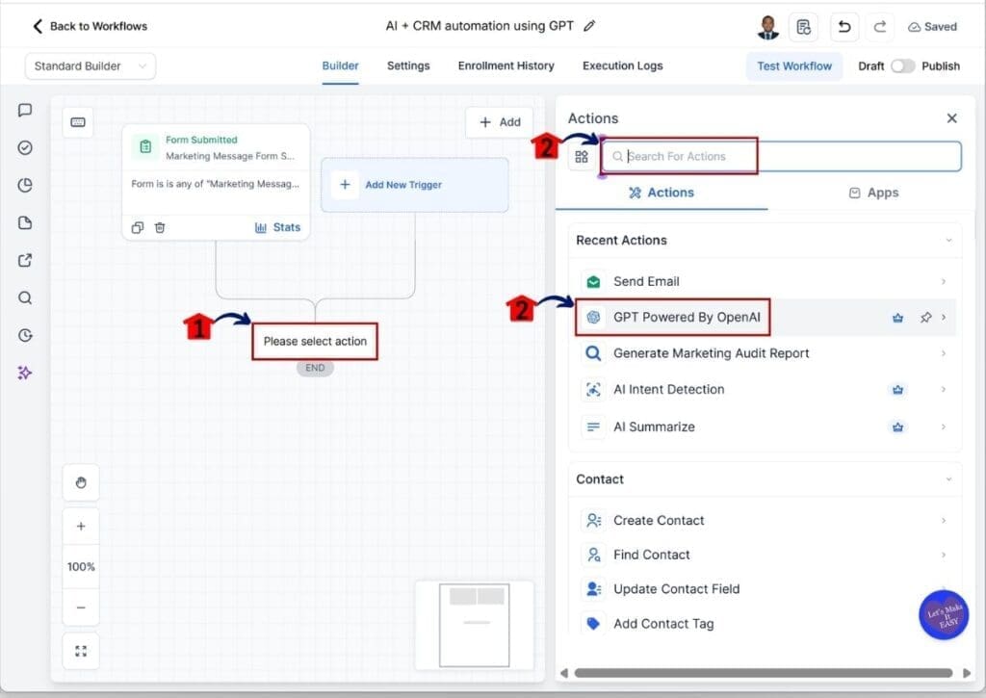Image resolution: width=986 pixels, height=698 pixels.
Task: Click the redo arrow icon
Action: pyautogui.click(x=879, y=27)
